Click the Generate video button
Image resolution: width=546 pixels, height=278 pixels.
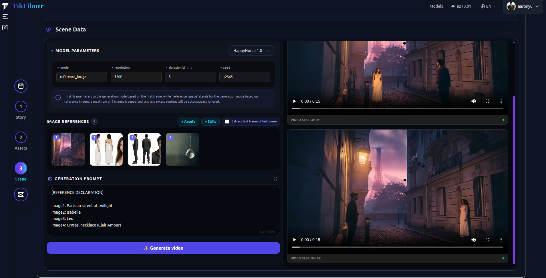pyautogui.click(x=163, y=248)
